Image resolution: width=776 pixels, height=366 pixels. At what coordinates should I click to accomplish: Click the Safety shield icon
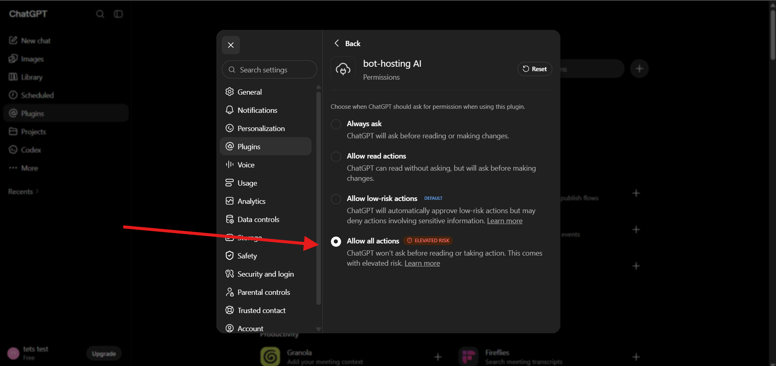[x=229, y=256]
